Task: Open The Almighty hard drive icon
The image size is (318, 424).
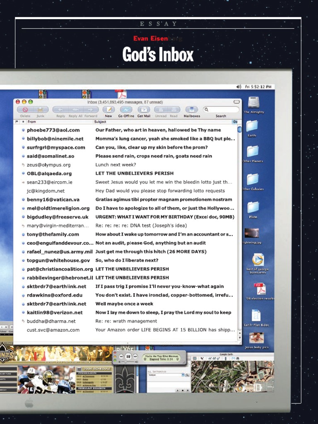Action: click(254, 103)
